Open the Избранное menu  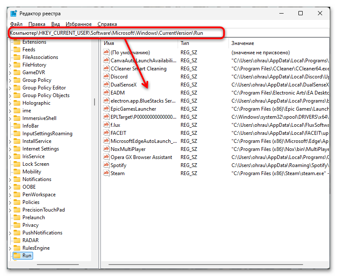78,24
